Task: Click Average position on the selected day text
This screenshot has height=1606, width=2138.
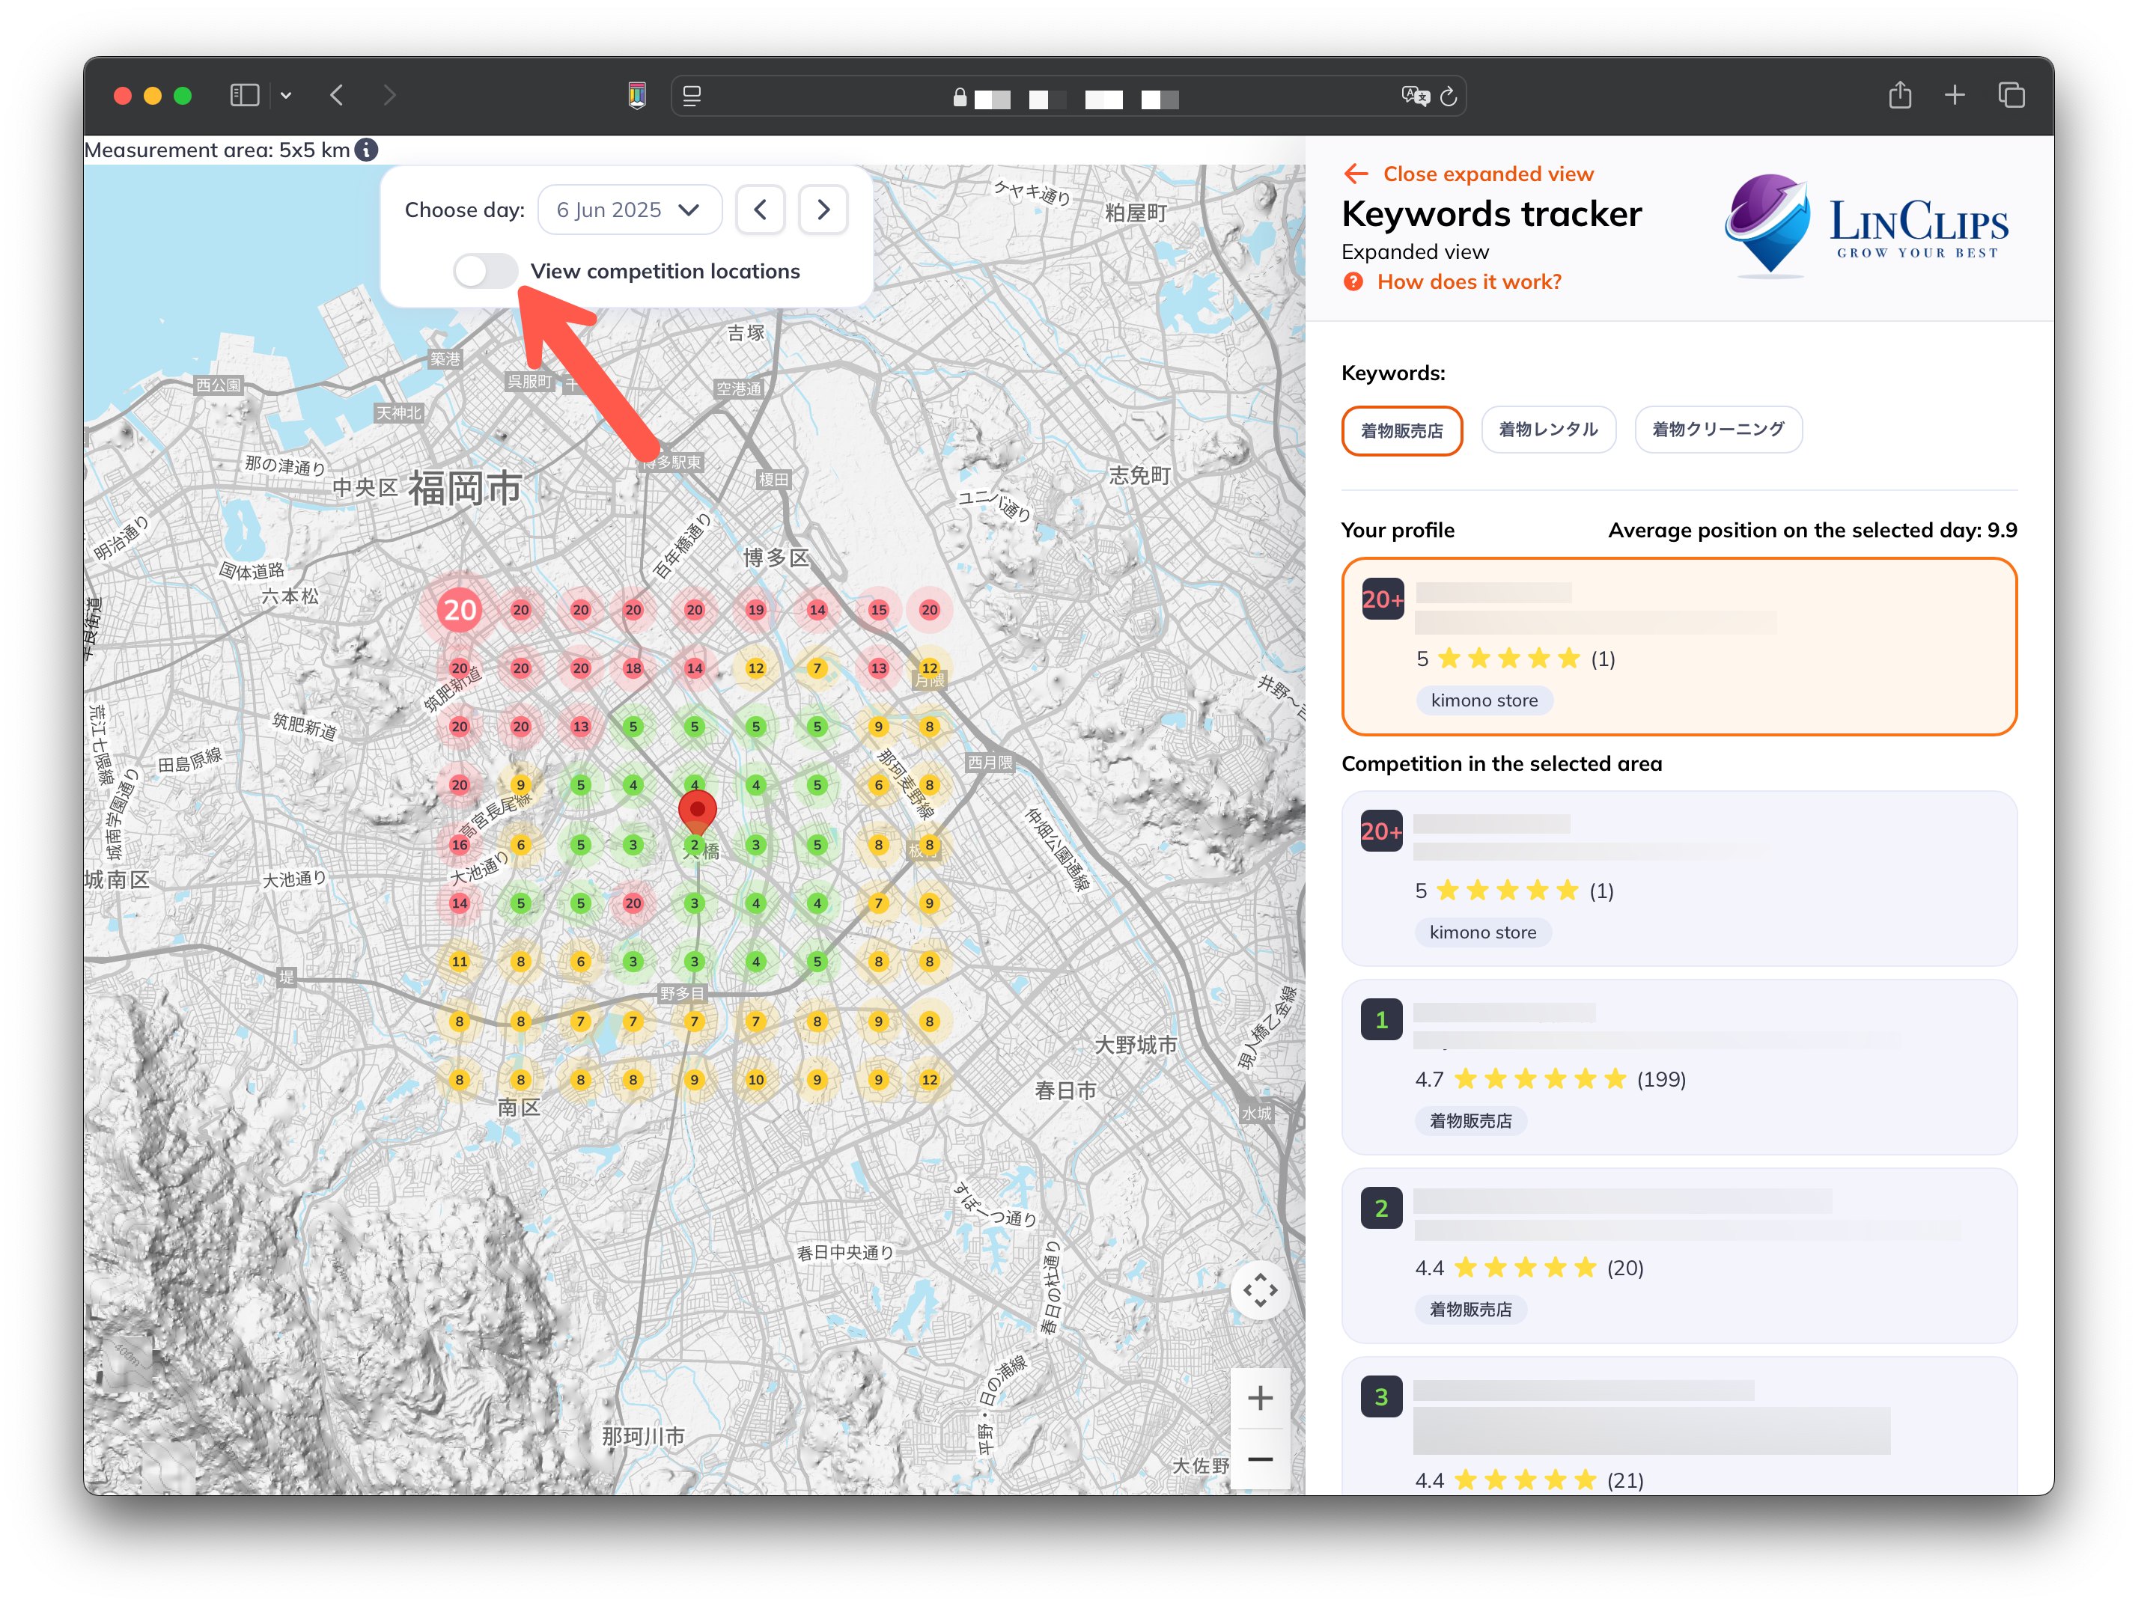Action: tap(1812, 531)
